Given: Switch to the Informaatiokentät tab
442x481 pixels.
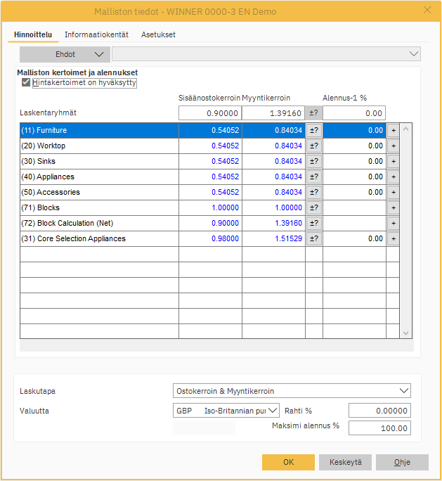Looking at the screenshot, I should 96,34.
